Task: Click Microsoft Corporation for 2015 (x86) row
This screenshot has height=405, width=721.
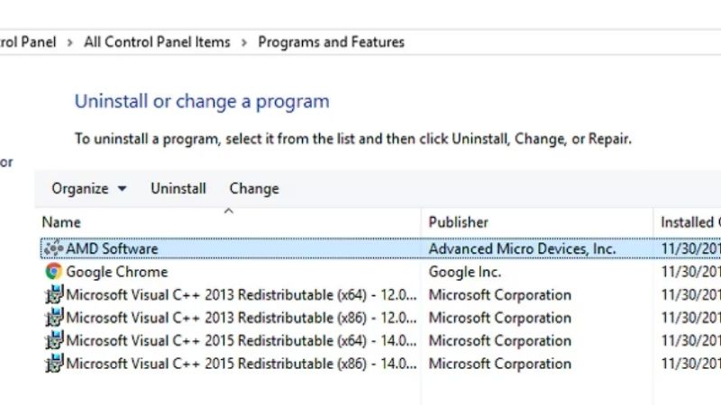Action: coord(500,364)
